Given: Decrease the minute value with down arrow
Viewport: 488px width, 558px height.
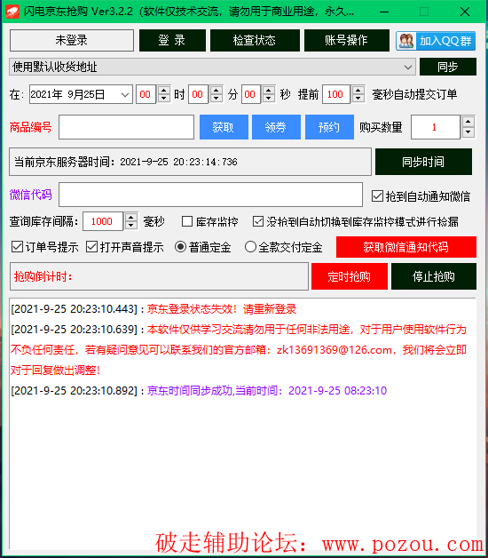Looking at the screenshot, I should pyautogui.click(x=216, y=99).
